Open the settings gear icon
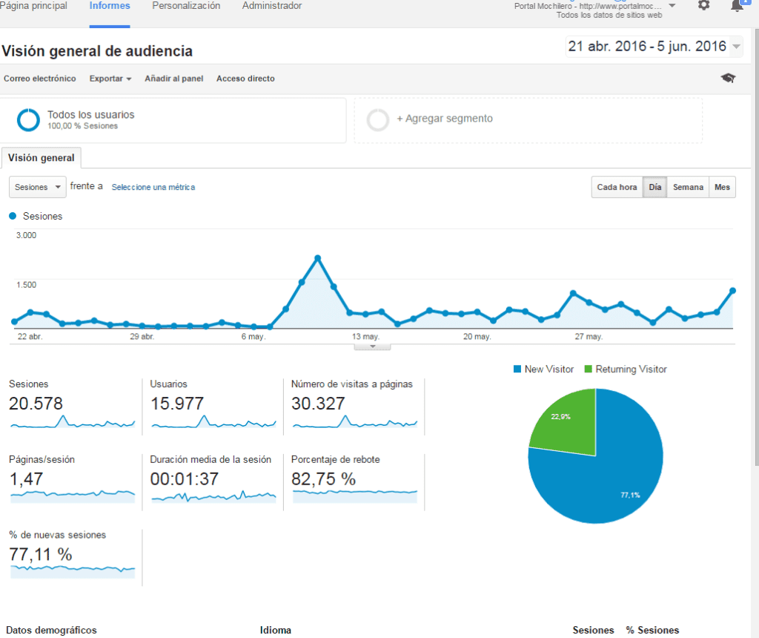759x638 pixels. (703, 5)
